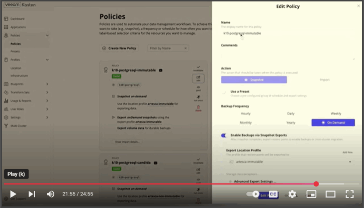Click the Multi-Cluster branch icon
This screenshot has height=209, width=364.
click(x=6, y=126)
